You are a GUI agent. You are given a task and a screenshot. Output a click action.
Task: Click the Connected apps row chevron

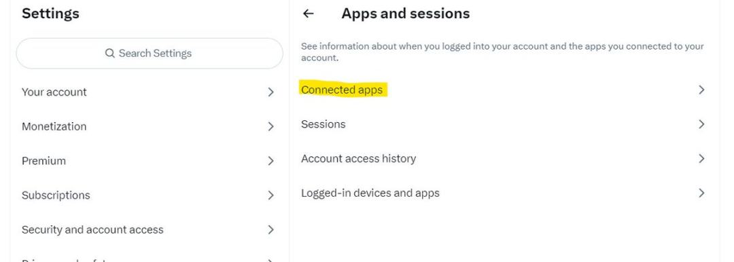coord(701,90)
